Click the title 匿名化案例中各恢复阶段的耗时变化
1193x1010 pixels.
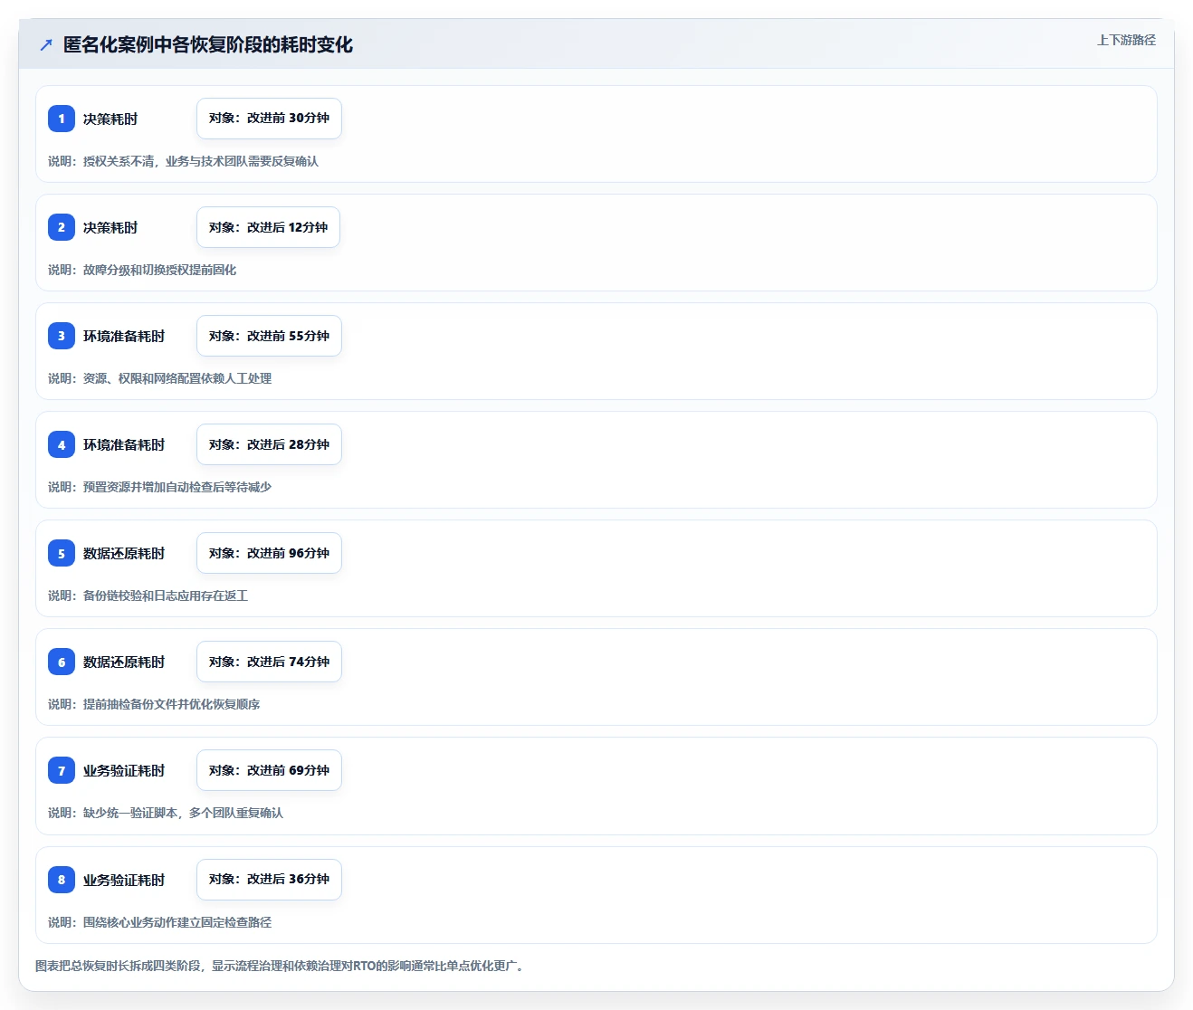(x=208, y=44)
